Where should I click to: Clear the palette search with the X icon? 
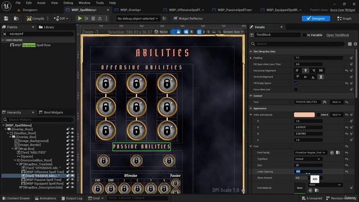[4, 34]
